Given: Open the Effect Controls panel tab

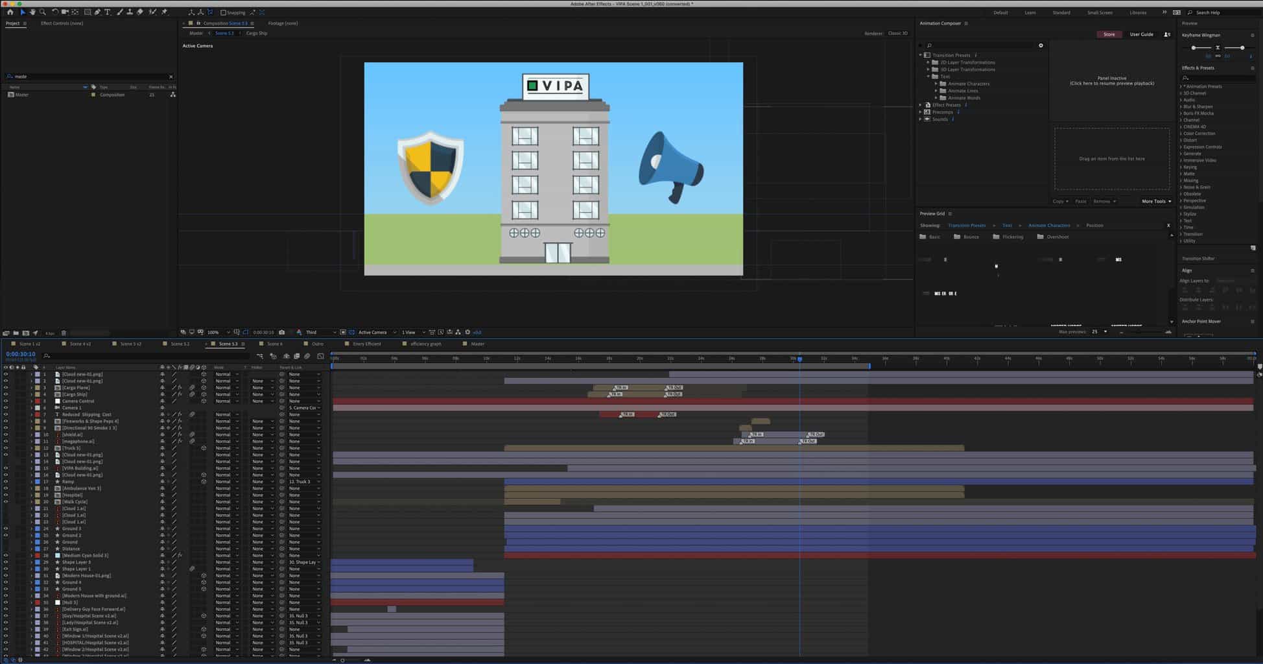Looking at the screenshot, I should pos(62,23).
